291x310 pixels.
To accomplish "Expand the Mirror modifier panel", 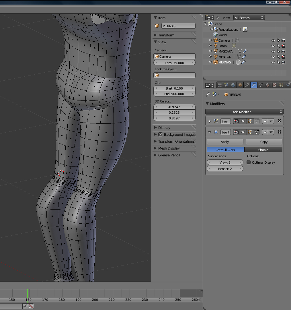I will [x=210, y=121].
